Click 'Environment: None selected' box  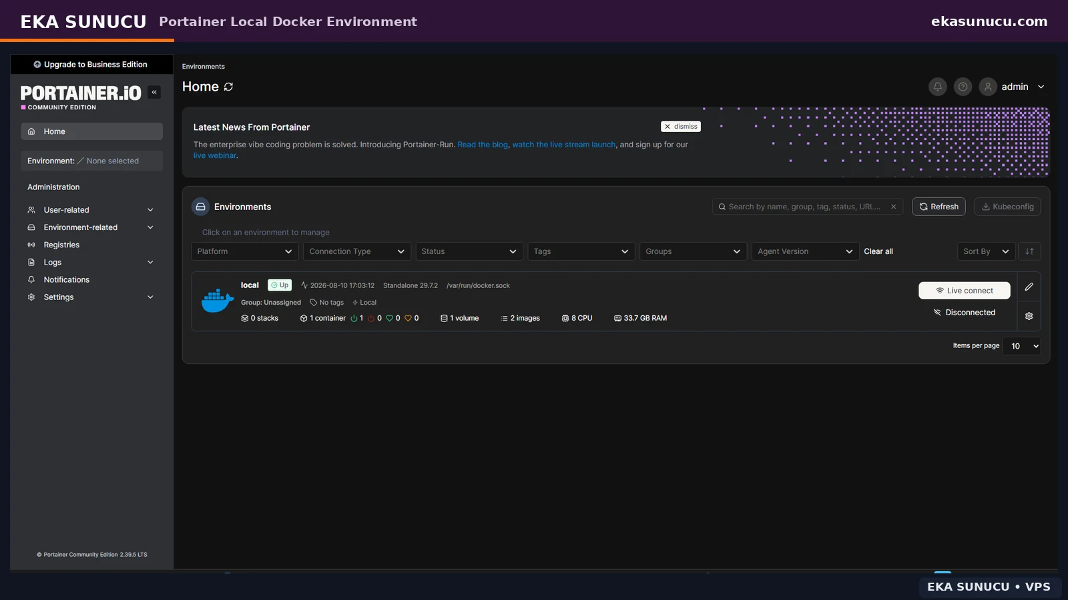pyautogui.click(x=91, y=161)
